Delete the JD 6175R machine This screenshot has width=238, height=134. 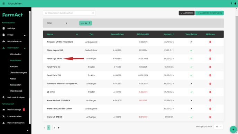point(210,92)
